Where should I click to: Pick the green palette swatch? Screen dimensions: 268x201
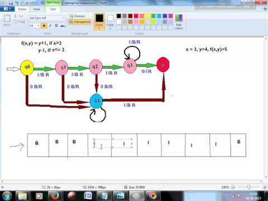(154, 16)
